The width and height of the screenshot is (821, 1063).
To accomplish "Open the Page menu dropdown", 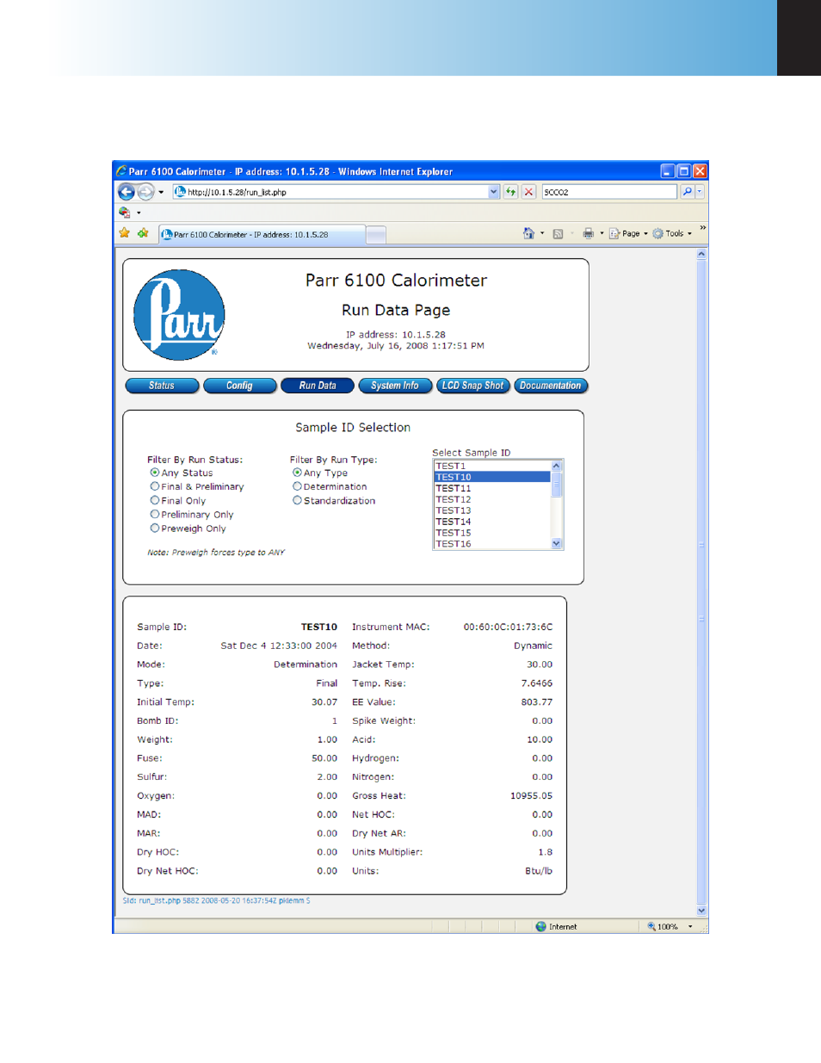I will 628,233.
